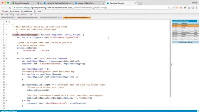Click the Apps bookmarks grid icon
Image resolution: width=199 pixels, height=112 pixels.
3,12
